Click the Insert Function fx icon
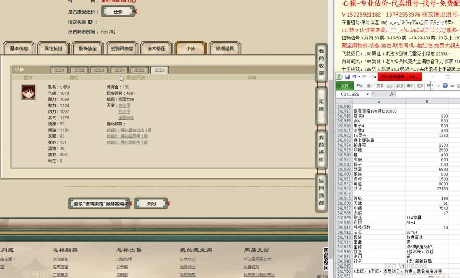 pos(392,94)
